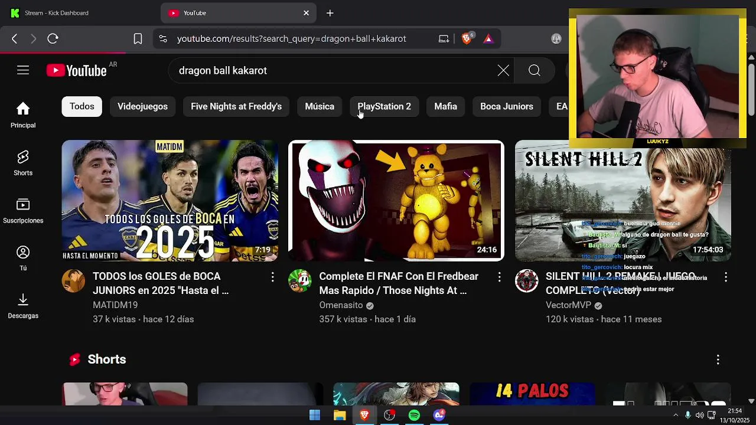Select the Todos filter chip
Screen dimensions: 756x425
click(82, 106)
